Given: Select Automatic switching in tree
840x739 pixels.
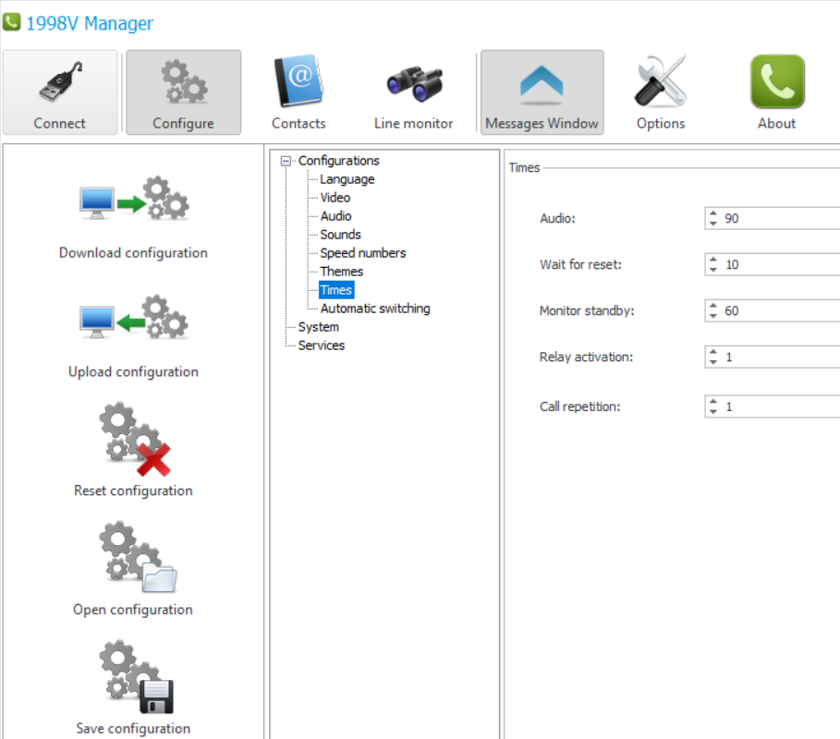Looking at the screenshot, I should click(374, 309).
